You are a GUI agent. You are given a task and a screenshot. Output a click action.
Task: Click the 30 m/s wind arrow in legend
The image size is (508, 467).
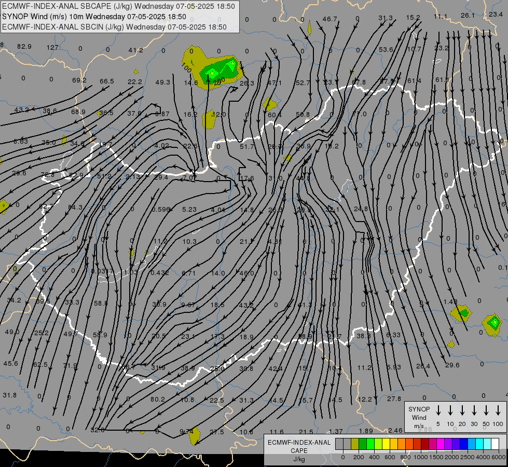click(x=474, y=410)
